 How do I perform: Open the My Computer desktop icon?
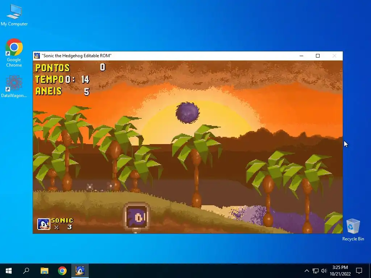point(14,14)
